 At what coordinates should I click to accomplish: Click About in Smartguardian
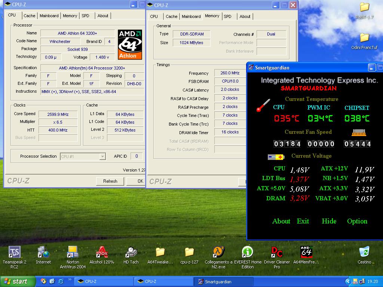(281, 221)
